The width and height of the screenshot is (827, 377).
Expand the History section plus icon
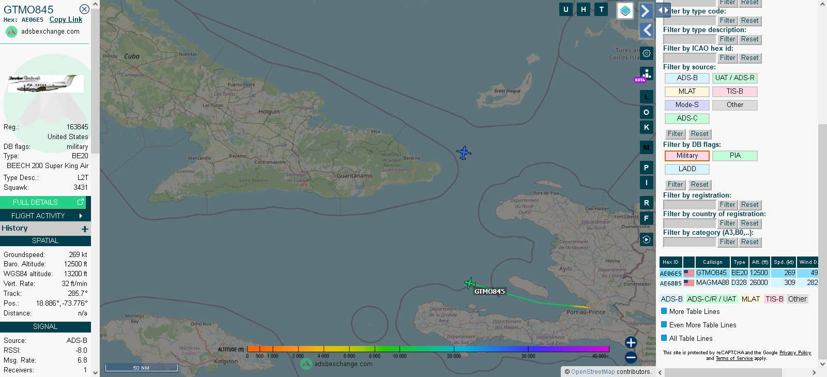point(85,229)
